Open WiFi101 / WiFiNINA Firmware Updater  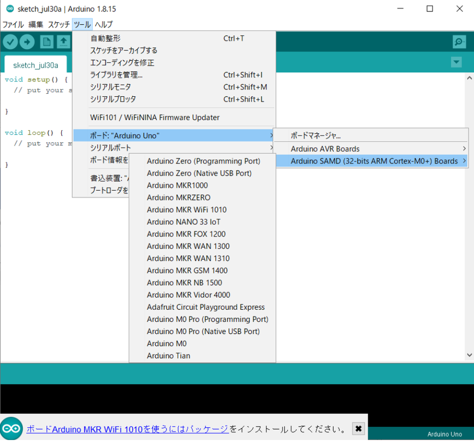pos(155,118)
